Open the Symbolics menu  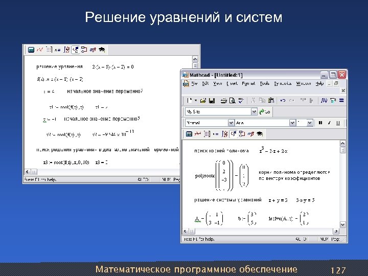(x=283, y=83)
